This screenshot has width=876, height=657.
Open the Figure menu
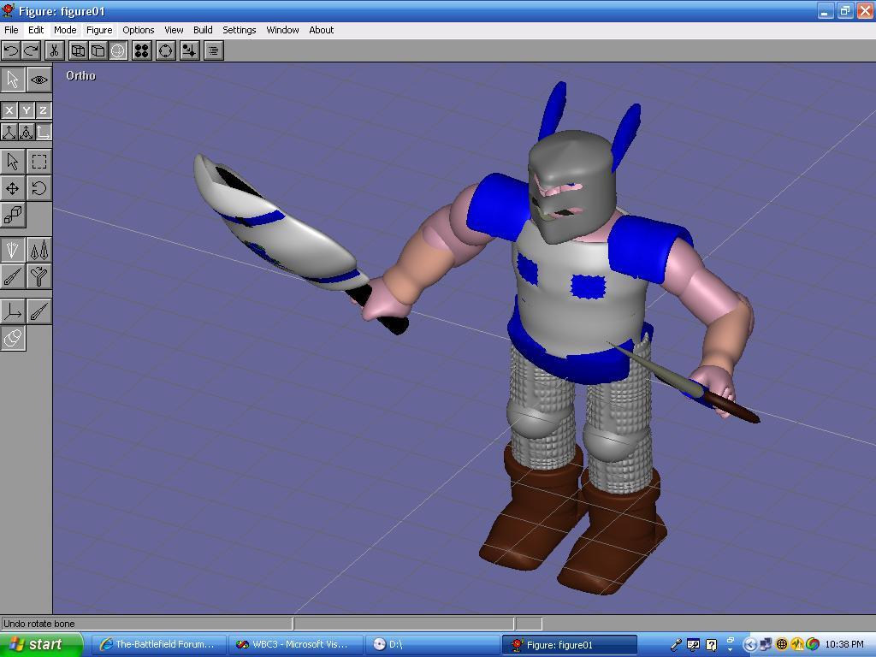point(99,30)
